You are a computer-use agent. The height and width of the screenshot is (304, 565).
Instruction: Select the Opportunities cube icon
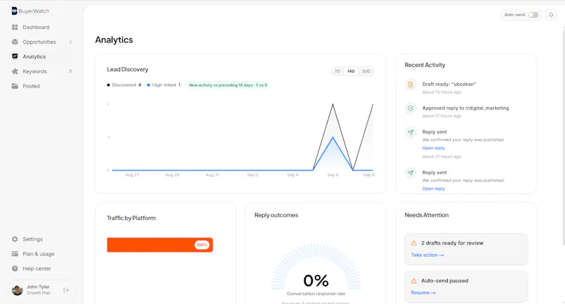[15, 42]
